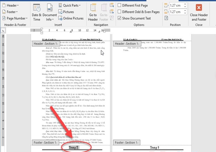
Task: Click the Document Info icon
Action: pyautogui.click(x=50, y=8)
